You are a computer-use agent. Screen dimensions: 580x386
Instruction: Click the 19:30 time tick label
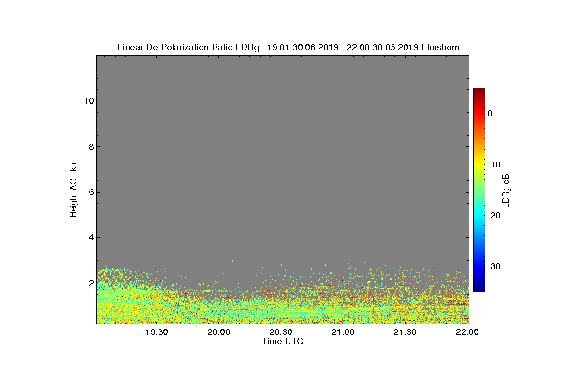pos(157,332)
